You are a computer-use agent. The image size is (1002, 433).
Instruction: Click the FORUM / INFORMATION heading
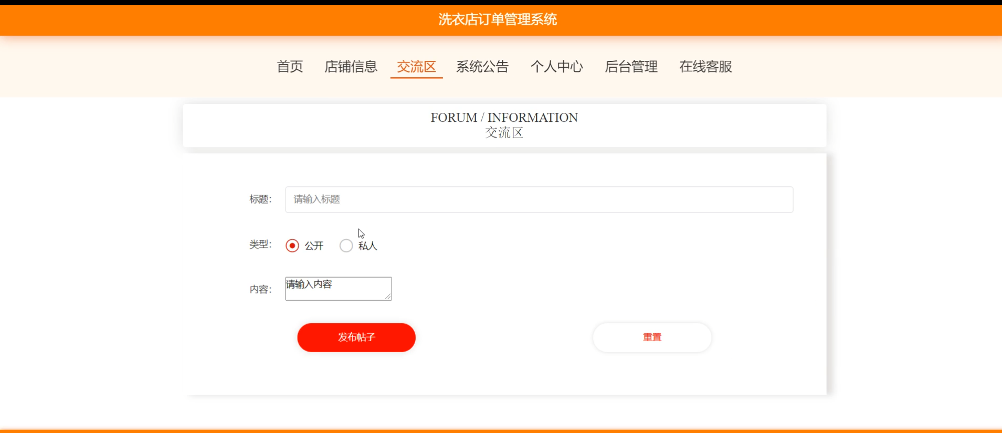(504, 118)
